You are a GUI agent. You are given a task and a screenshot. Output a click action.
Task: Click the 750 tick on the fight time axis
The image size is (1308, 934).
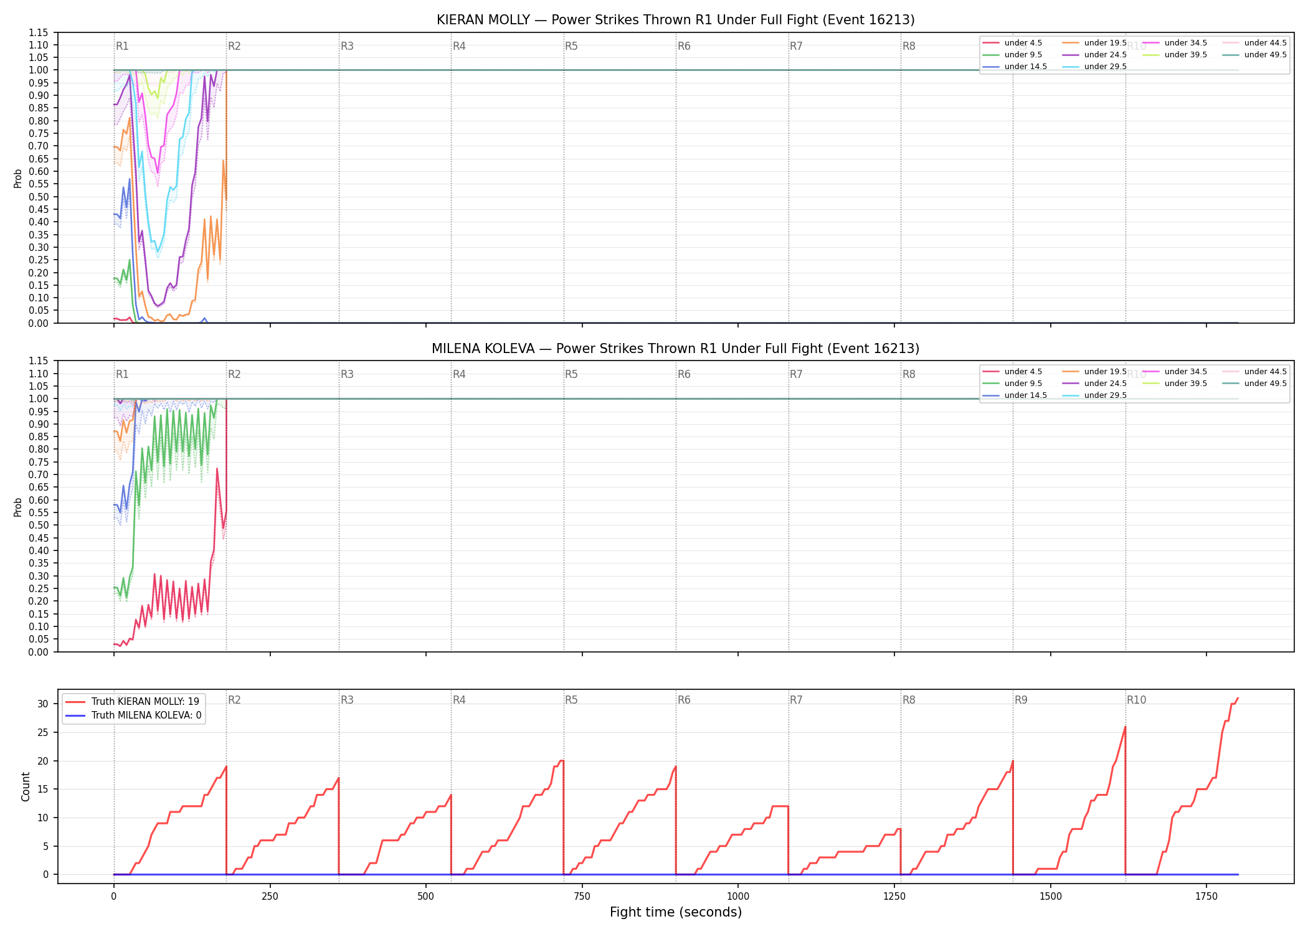[x=582, y=897]
